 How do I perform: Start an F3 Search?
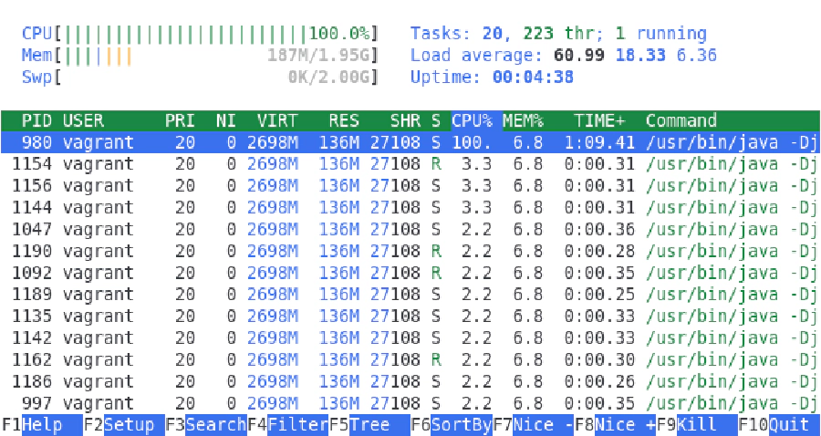click(x=206, y=424)
